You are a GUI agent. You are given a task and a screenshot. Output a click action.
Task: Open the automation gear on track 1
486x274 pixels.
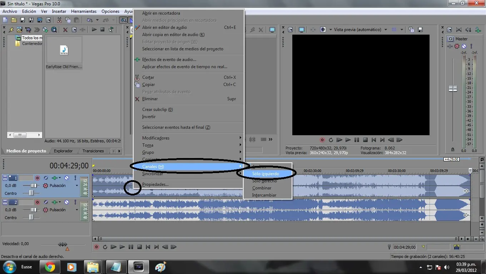coord(45,186)
